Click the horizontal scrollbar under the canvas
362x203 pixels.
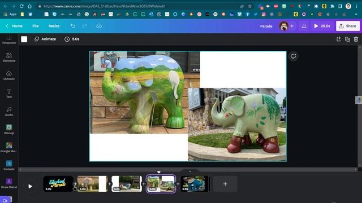[x=188, y=169]
